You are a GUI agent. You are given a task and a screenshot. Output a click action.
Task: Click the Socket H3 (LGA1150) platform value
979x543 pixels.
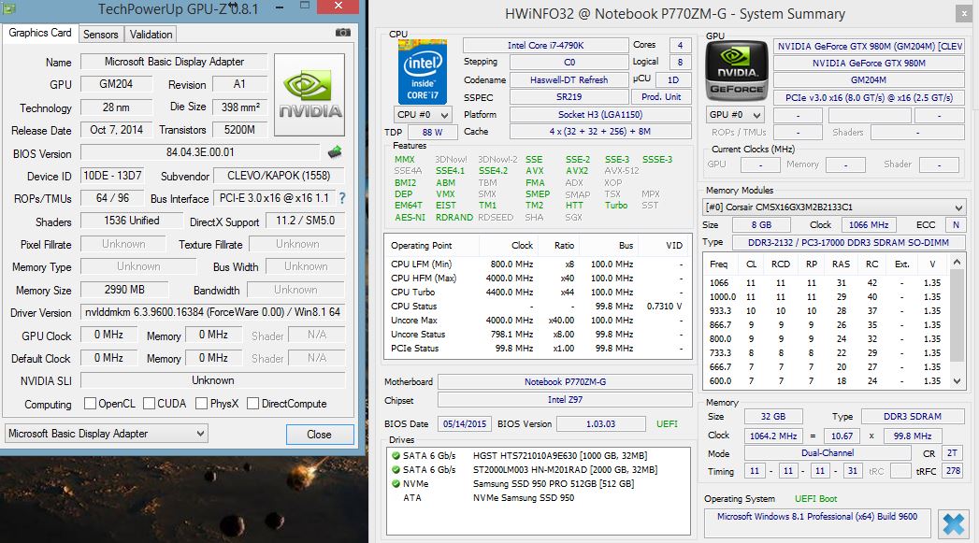[x=600, y=115]
